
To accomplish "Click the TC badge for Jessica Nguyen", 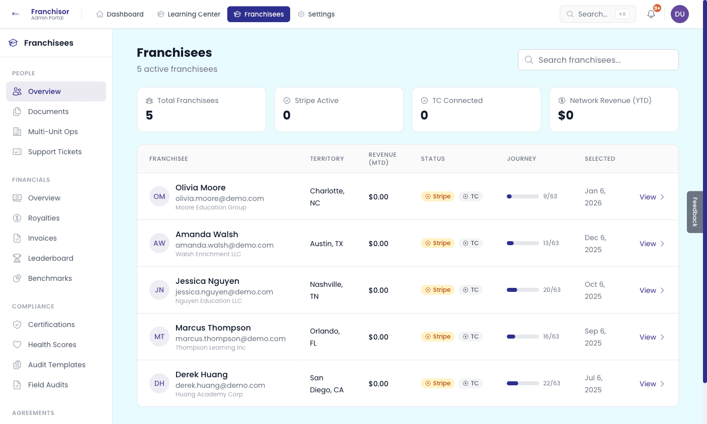I will tap(471, 290).
